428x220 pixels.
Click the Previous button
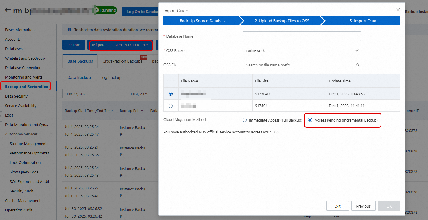coord(363,206)
